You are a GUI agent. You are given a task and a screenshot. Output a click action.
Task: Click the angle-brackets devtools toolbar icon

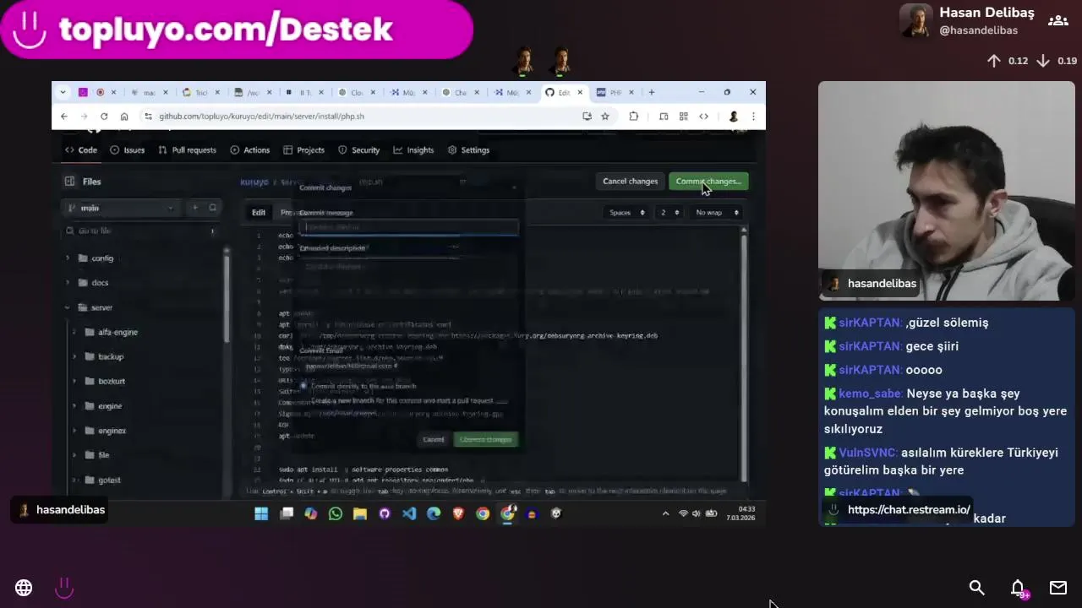(x=703, y=117)
